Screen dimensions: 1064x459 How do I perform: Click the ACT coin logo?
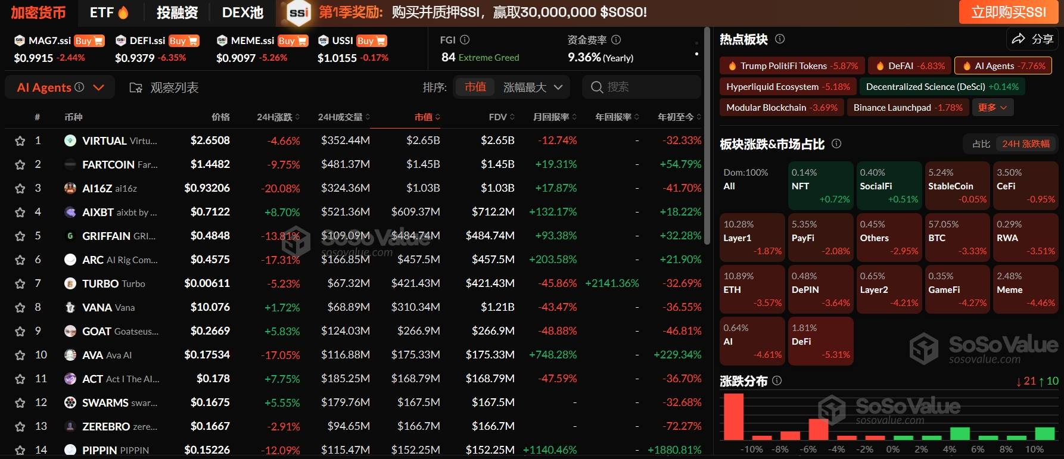click(70, 379)
